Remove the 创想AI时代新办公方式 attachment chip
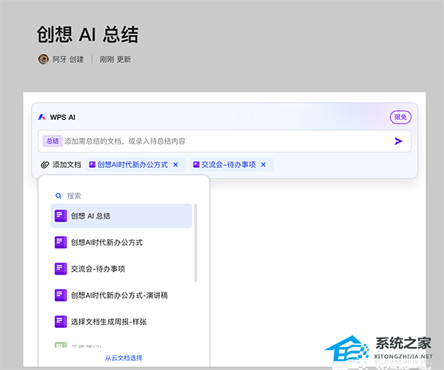Screen dimensions: 444x370 [x=175, y=164]
